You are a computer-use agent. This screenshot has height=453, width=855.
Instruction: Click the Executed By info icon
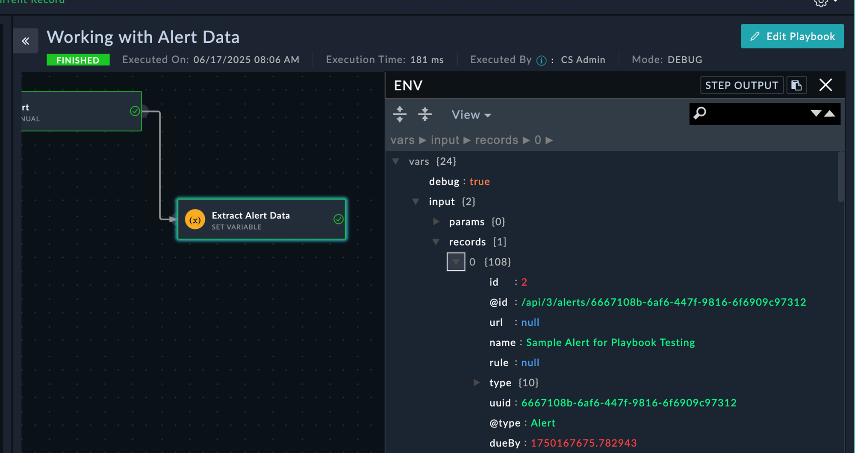click(x=541, y=60)
